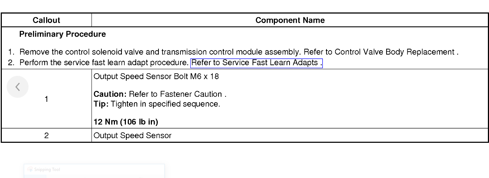
Task: Click the bold Tip: label
Action: pos(101,104)
